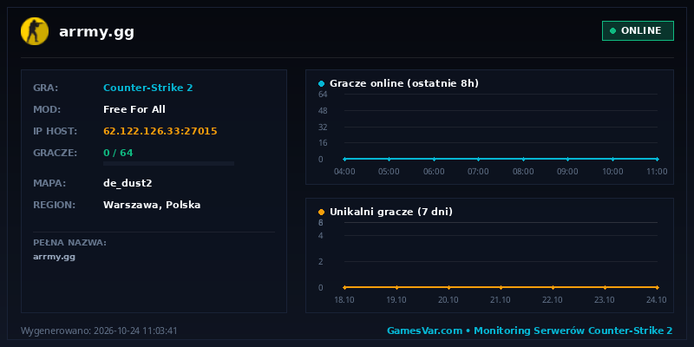Screen dimensions: 694x347
Task: Click the 2 y-axis label on unique chart
Action: pos(321,262)
